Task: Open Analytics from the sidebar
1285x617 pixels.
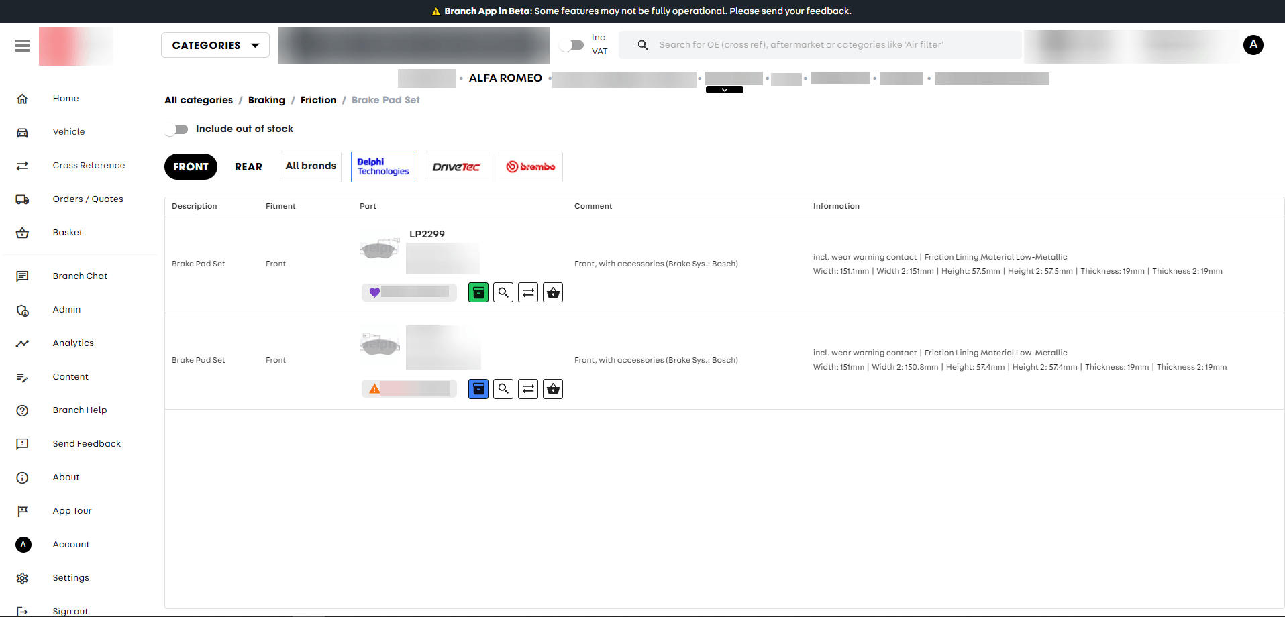Action: coord(73,343)
